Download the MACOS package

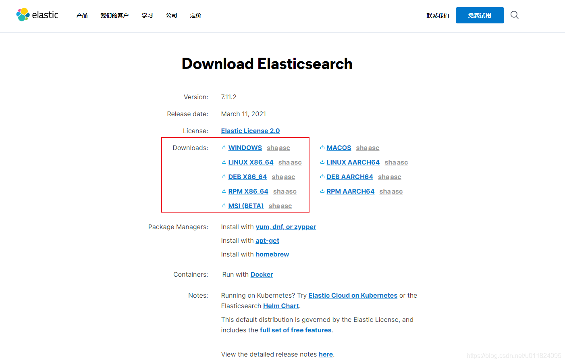tap(339, 148)
